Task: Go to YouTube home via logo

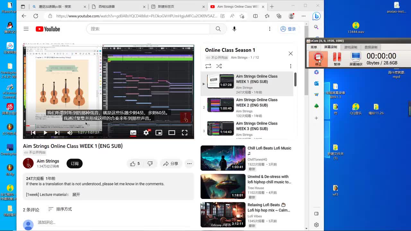Action: click(x=48, y=29)
